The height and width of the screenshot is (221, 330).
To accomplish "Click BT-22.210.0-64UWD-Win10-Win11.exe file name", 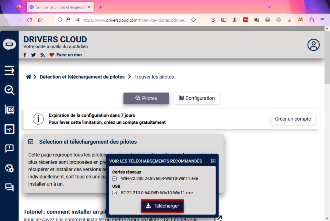I will 157,193.
